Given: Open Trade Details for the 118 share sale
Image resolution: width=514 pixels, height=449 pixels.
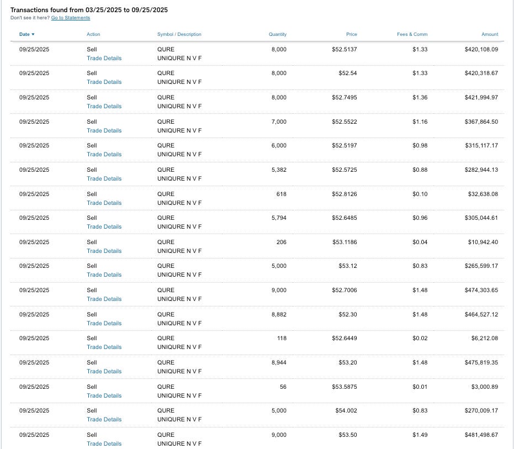Looking at the screenshot, I should click(x=104, y=347).
